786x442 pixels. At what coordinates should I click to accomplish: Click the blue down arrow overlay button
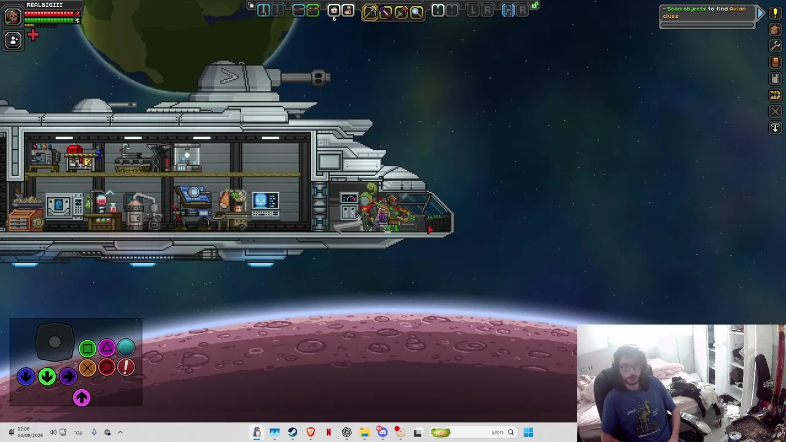25,376
